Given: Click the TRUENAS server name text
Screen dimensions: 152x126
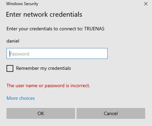Looking at the screenshot, I should click(x=94, y=29).
